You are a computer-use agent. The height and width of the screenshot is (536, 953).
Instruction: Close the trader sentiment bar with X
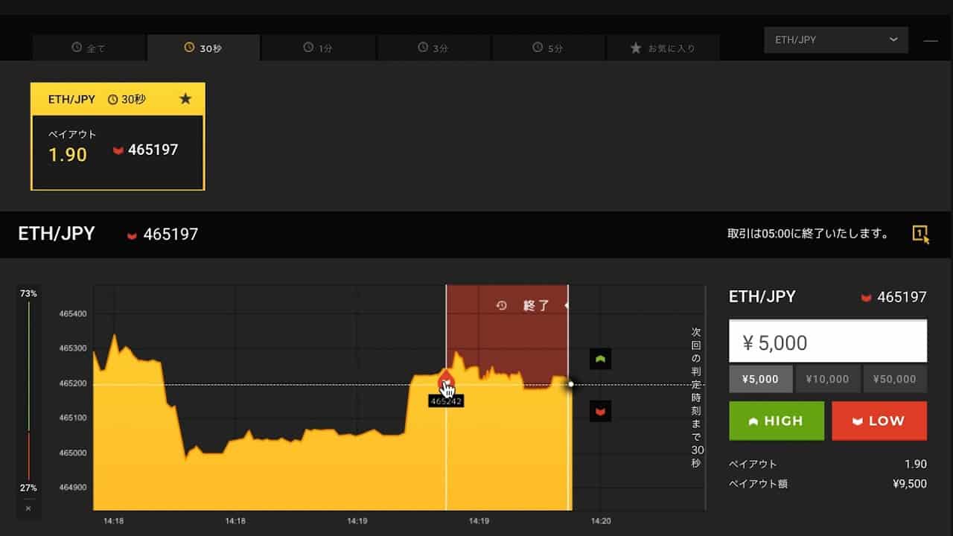coord(28,508)
